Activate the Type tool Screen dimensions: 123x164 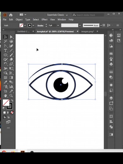point(5,50)
